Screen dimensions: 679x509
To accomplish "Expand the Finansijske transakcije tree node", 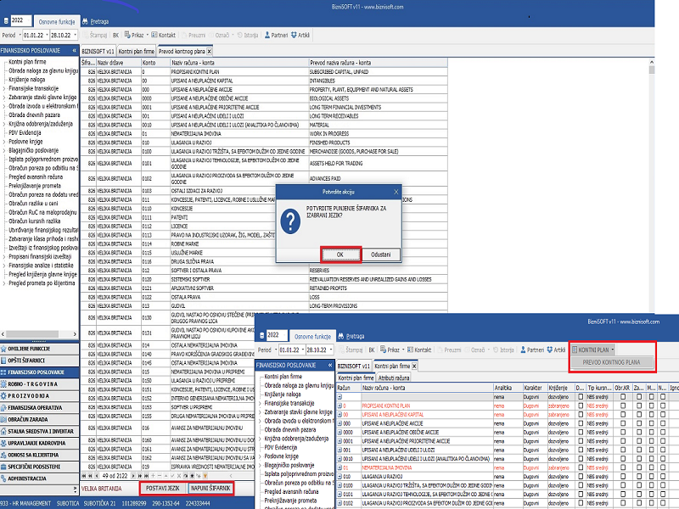I will pos(4,87).
